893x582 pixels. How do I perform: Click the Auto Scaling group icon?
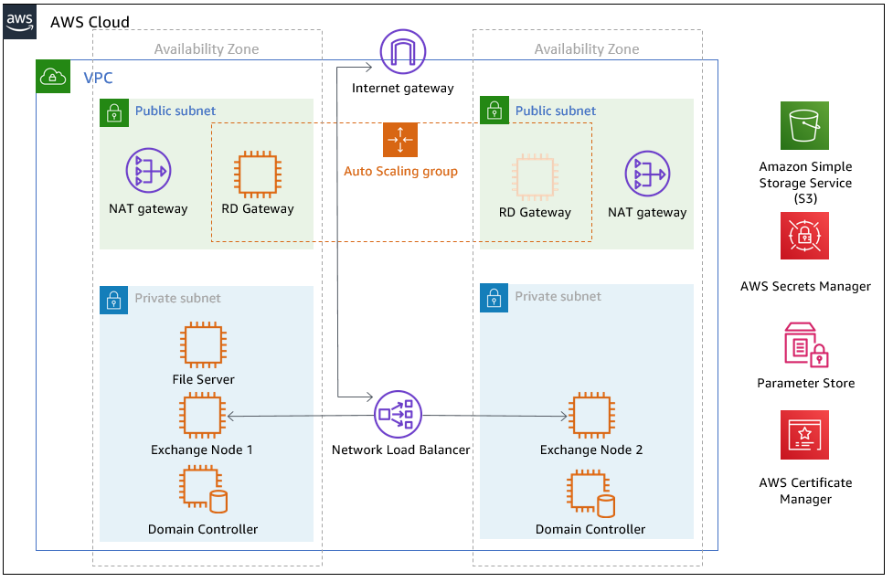400,140
